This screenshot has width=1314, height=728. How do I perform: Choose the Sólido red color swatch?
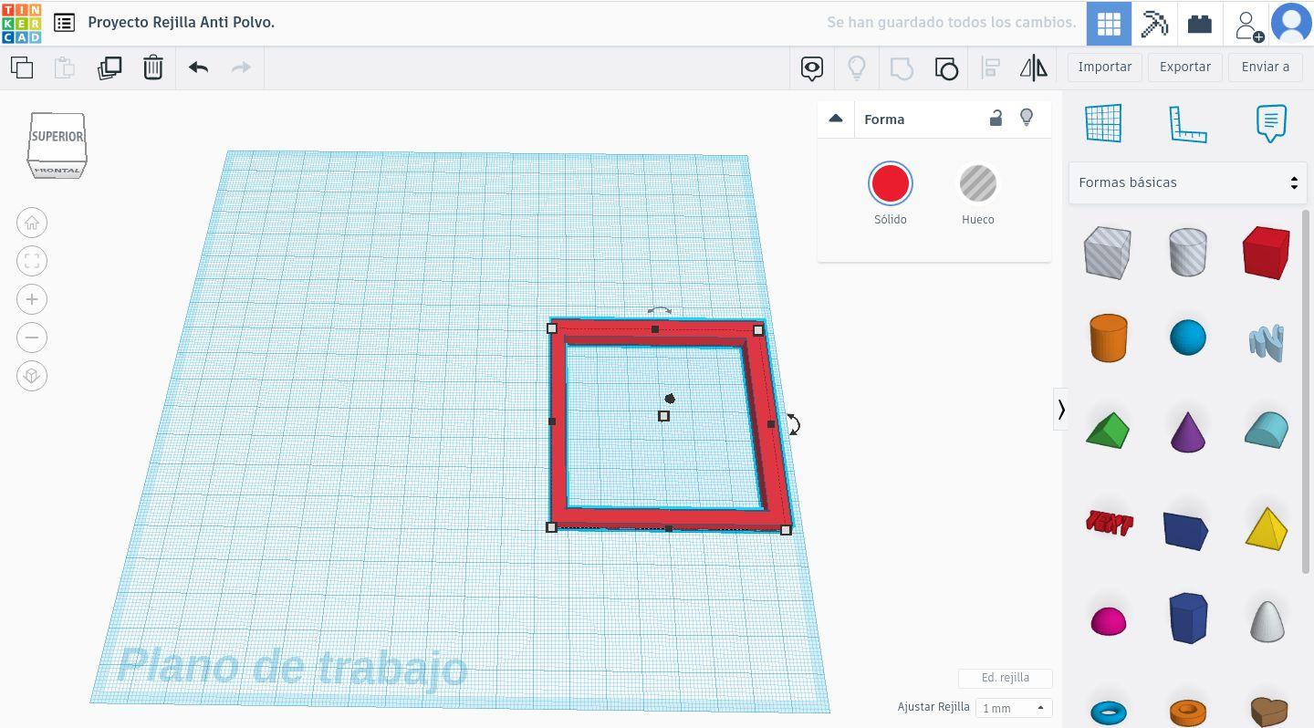click(x=890, y=183)
